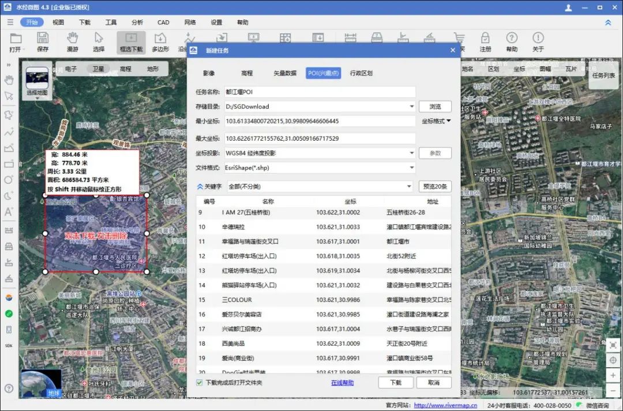Select the text annotation A tool
This screenshot has width=623, height=411.
tap(9, 212)
